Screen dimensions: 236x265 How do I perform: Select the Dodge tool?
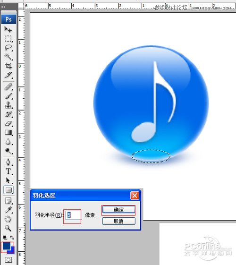tap(8, 151)
